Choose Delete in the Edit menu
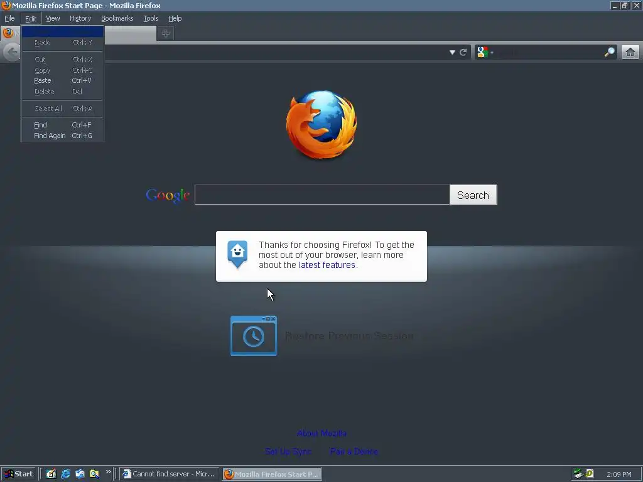This screenshot has height=482, width=643. pyautogui.click(x=62, y=92)
